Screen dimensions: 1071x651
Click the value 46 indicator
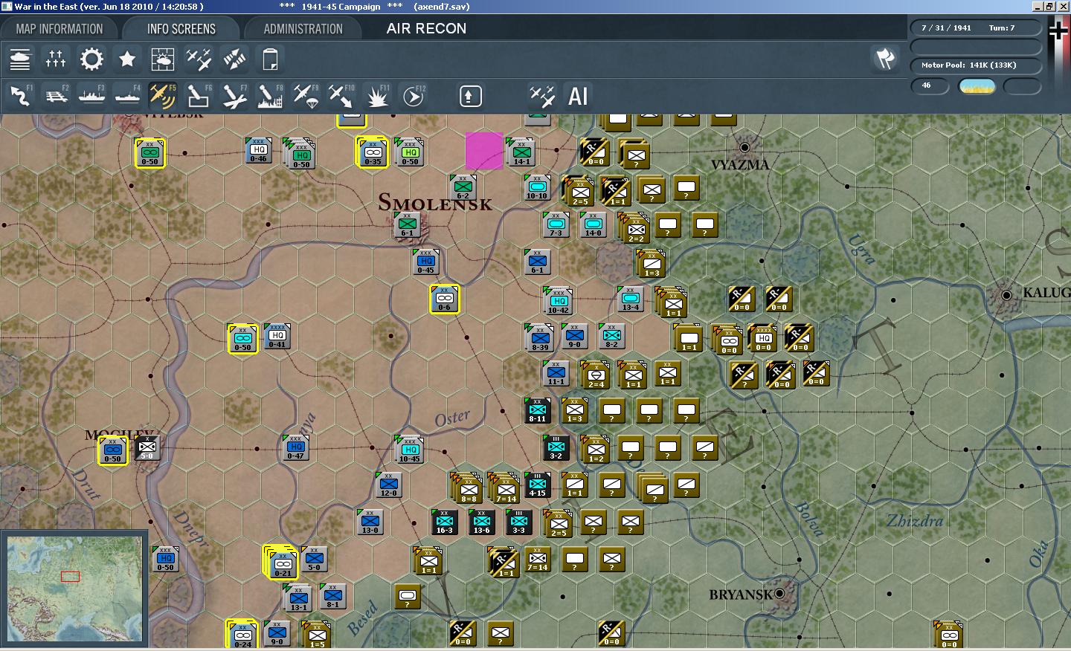pos(930,85)
